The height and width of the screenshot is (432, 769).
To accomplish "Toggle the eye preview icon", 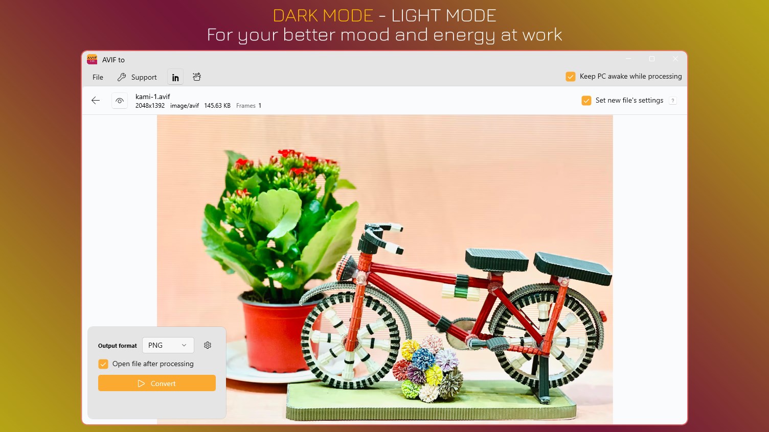I will click(120, 101).
